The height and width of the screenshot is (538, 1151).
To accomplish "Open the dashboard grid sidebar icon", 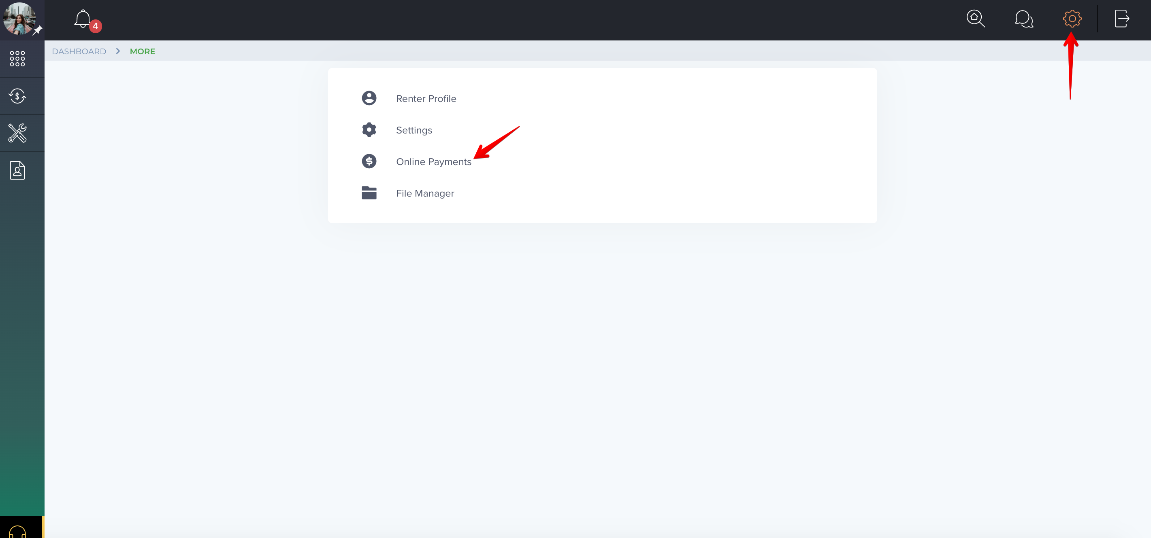I will [17, 58].
